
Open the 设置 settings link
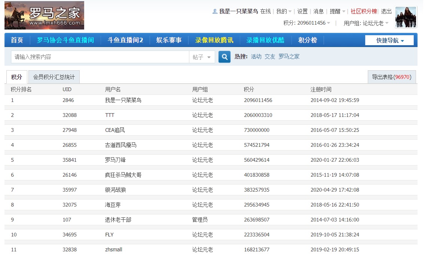point(302,12)
